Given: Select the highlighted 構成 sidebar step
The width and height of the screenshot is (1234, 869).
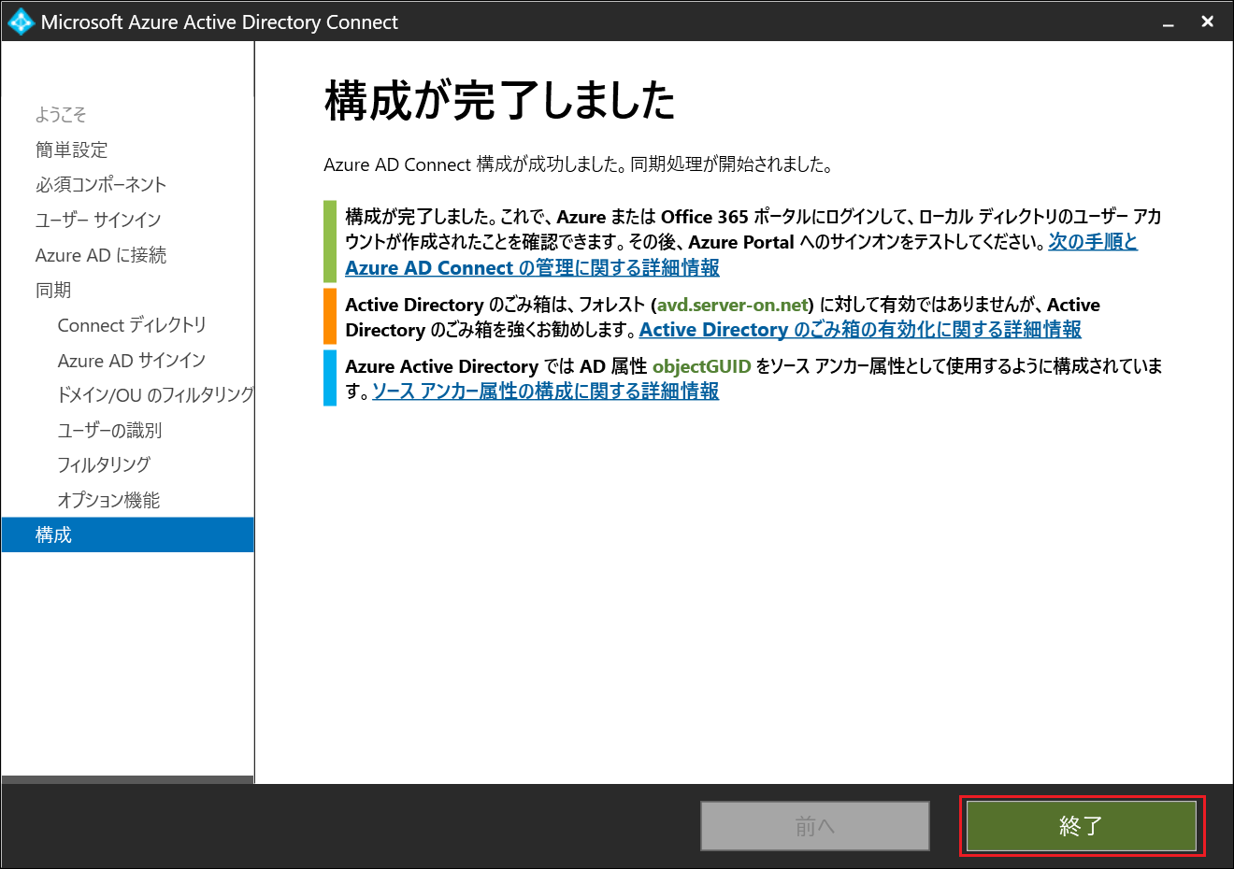Looking at the screenshot, I should (x=127, y=535).
